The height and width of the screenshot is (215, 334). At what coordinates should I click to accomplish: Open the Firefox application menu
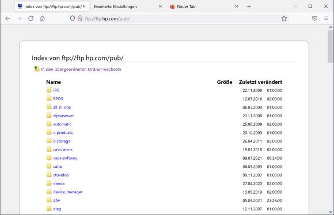click(x=326, y=18)
